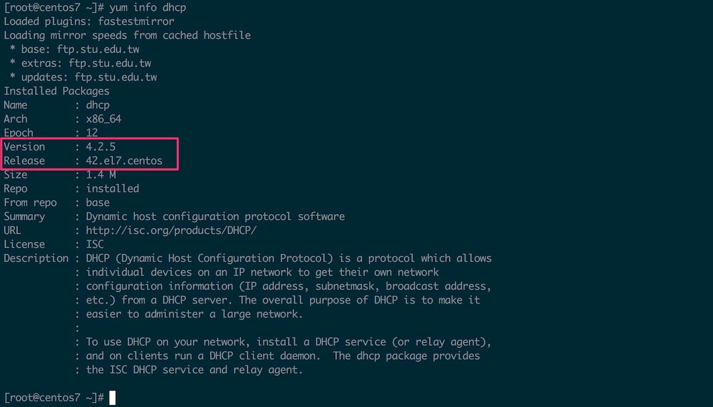Click the terminal cursor at the bottom prompt
Viewport: 713px width, 407px height.
pos(113,398)
